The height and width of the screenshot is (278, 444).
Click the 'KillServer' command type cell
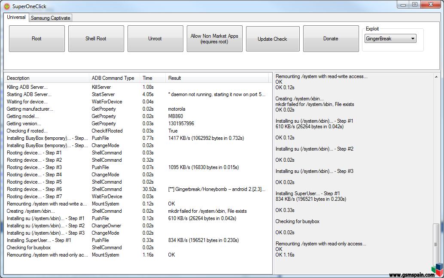point(101,87)
